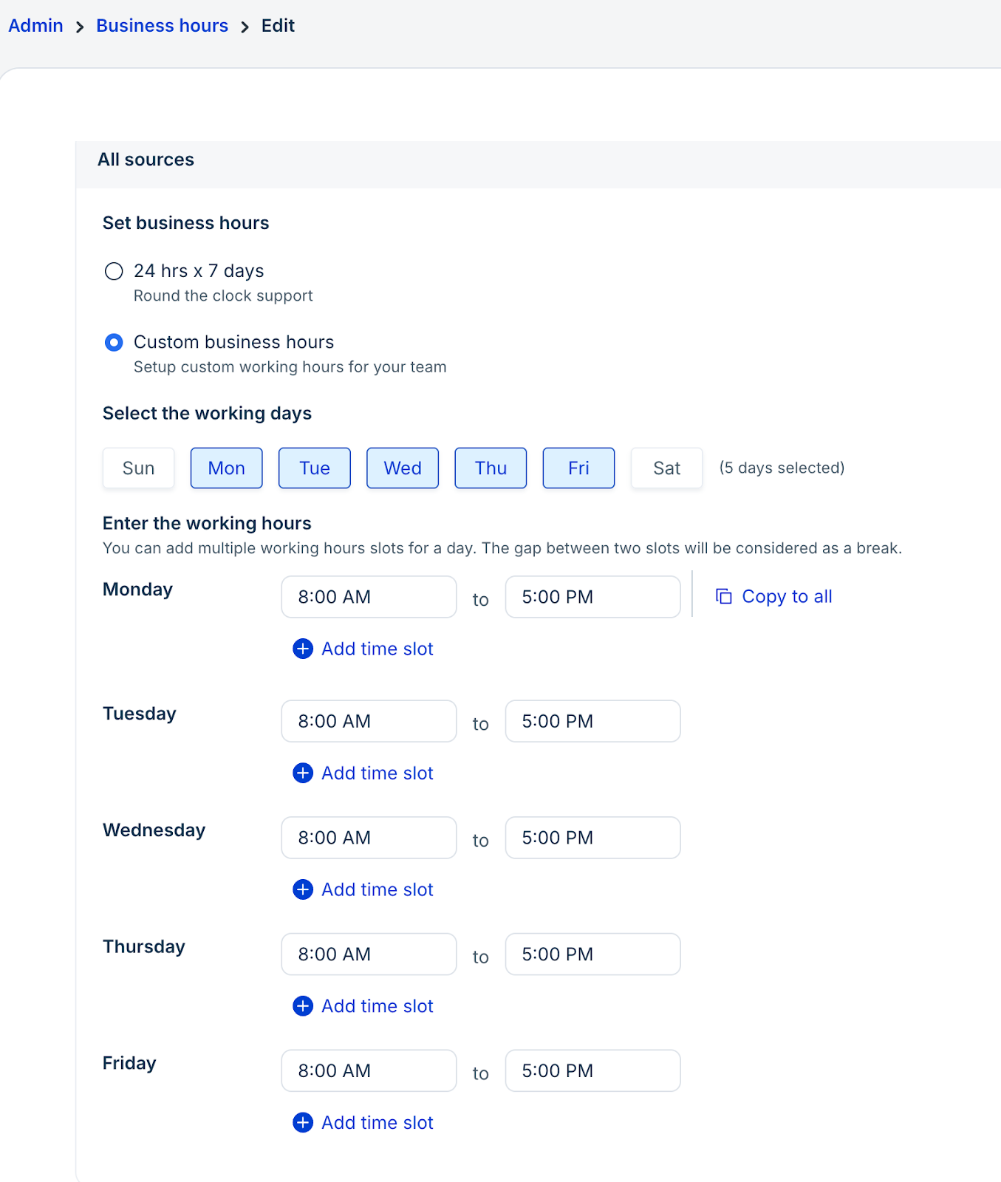Open Business hours breadcrumb link

tap(162, 26)
